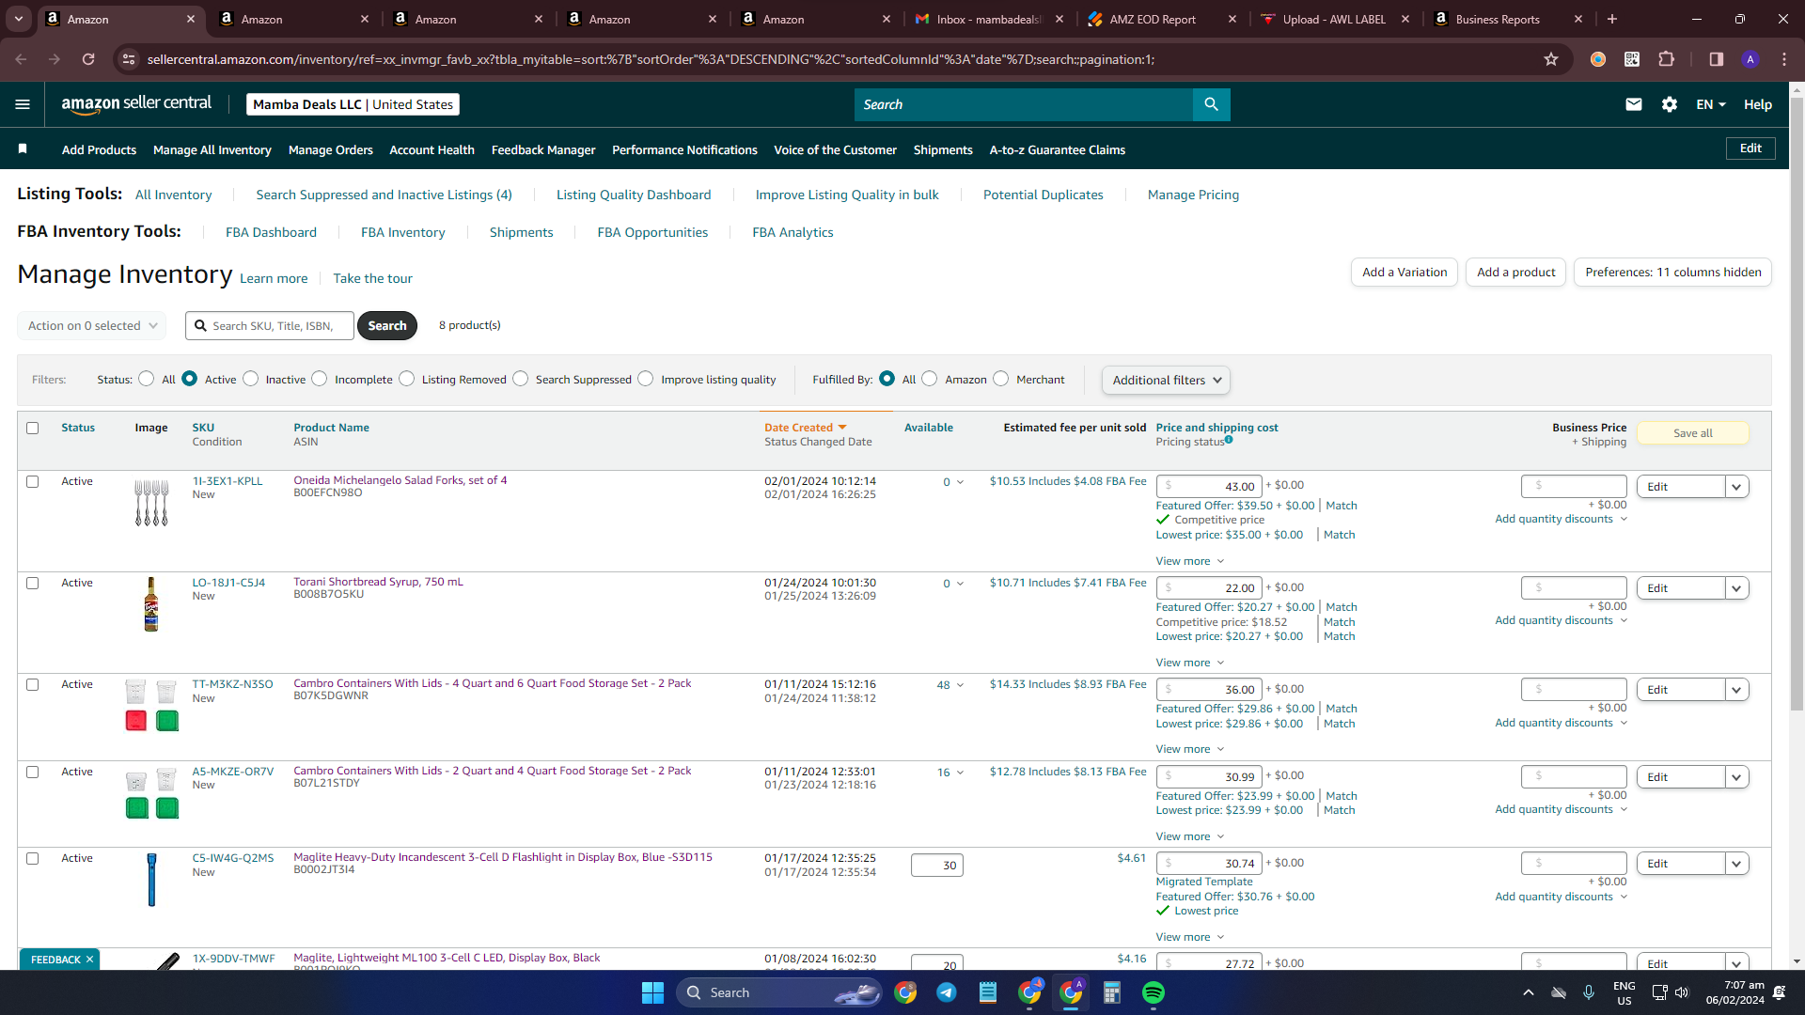This screenshot has width=1805, height=1015.
Task: Open the Action on 0 selected dropdown
Action: pyautogui.click(x=91, y=325)
